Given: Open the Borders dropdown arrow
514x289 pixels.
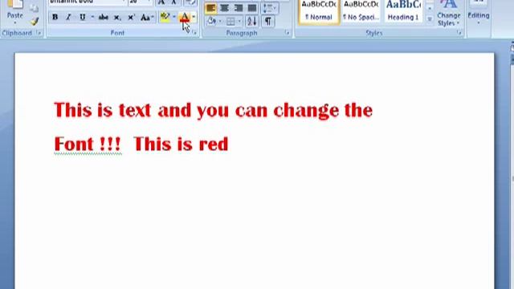Looking at the screenshot, I should [x=239, y=22].
